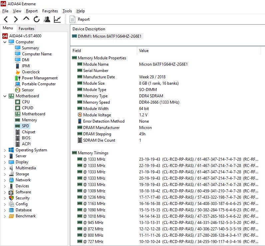Open the Overclock flame item
This screenshot has height=246, width=265.
coord(30,72)
